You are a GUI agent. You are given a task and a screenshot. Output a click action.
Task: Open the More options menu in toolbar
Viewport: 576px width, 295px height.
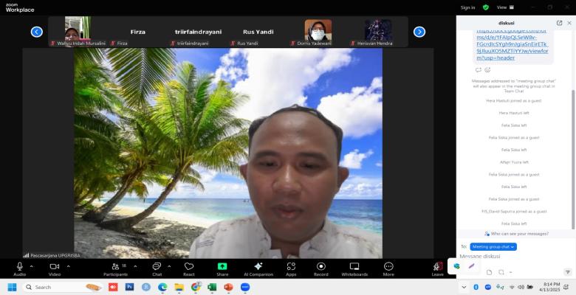click(x=388, y=268)
